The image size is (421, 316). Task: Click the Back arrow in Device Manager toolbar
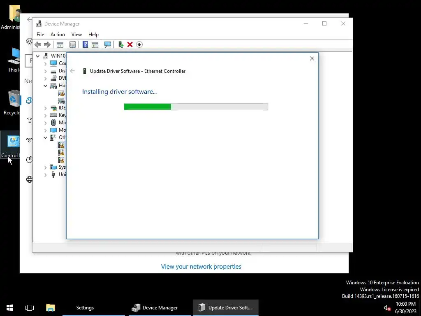click(x=38, y=44)
